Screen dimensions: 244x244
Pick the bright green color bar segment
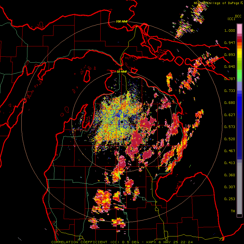[x=239, y=74]
